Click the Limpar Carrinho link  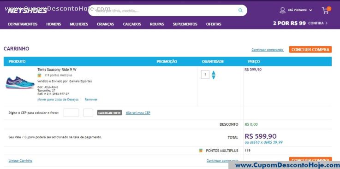click(x=20, y=161)
